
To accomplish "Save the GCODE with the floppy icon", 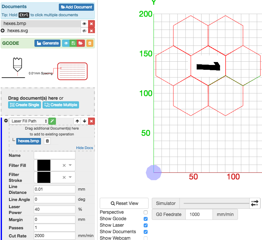I will pos(73,43).
